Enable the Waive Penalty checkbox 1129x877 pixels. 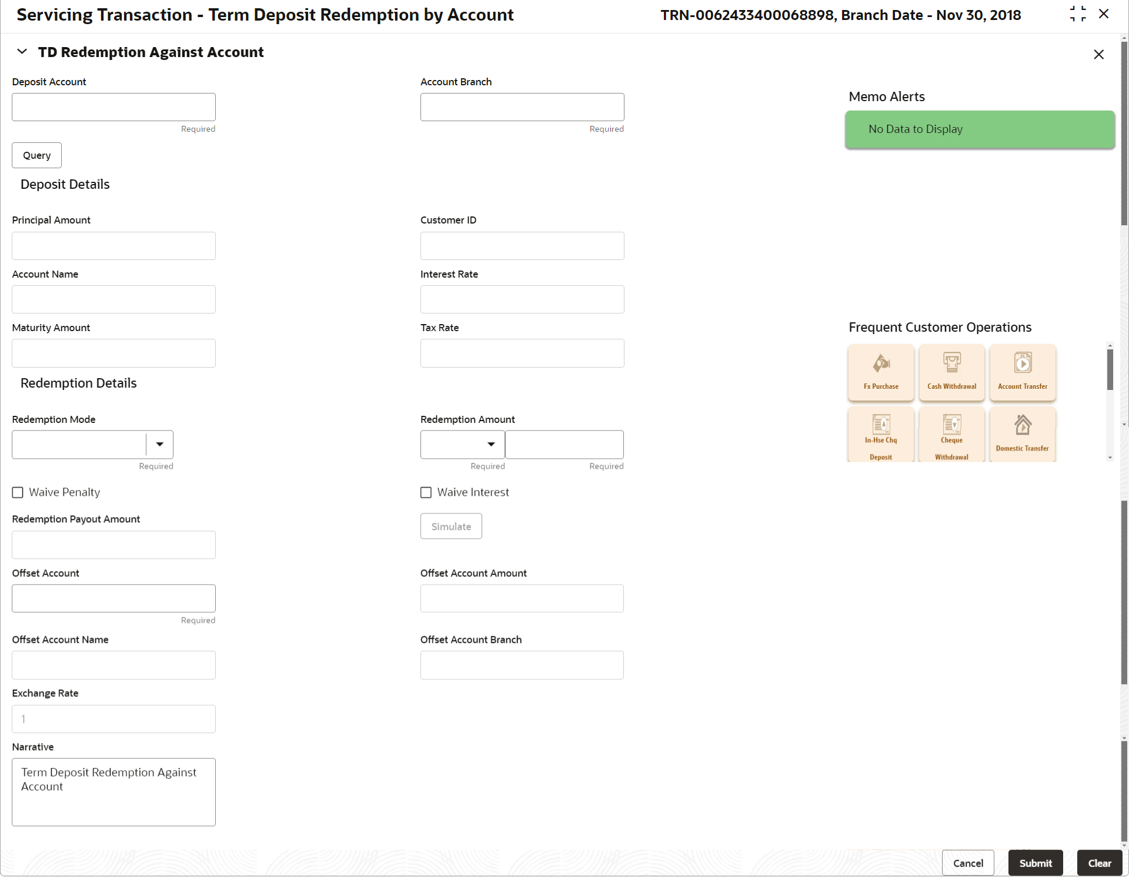[18, 492]
